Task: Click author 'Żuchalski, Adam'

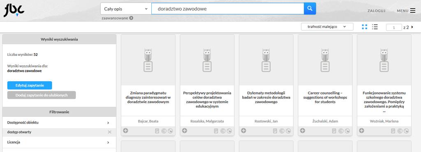Action: [x=325, y=121]
